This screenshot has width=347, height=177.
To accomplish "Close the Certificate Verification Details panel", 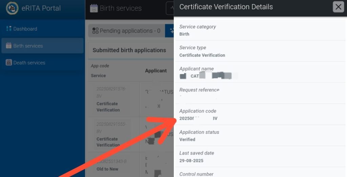I will point(339,7).
